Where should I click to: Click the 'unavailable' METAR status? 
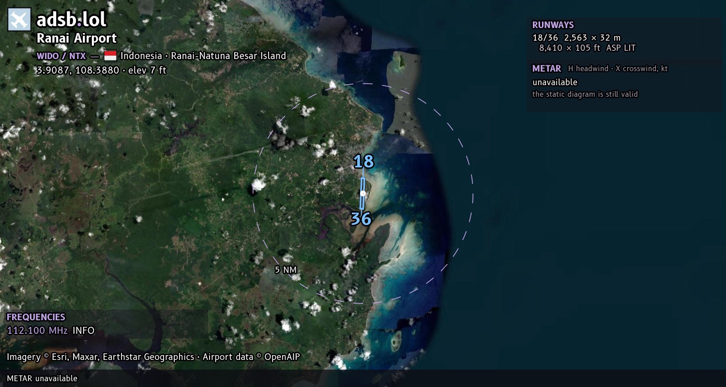[x=555, y=82]
